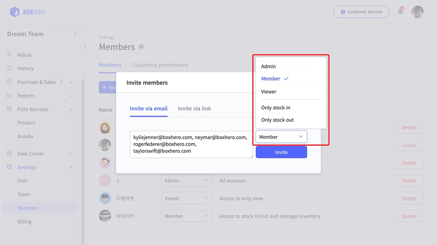Open the user profile avatar
This screenshot has width=437, height=245.
pos(417,12)
